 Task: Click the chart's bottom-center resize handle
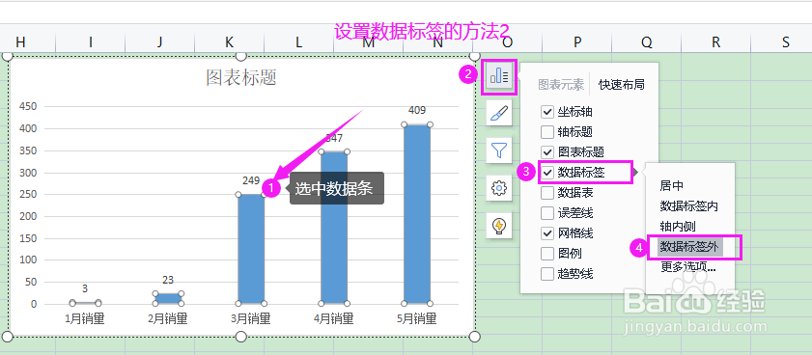pyautogui.click(x=240, y=337)
